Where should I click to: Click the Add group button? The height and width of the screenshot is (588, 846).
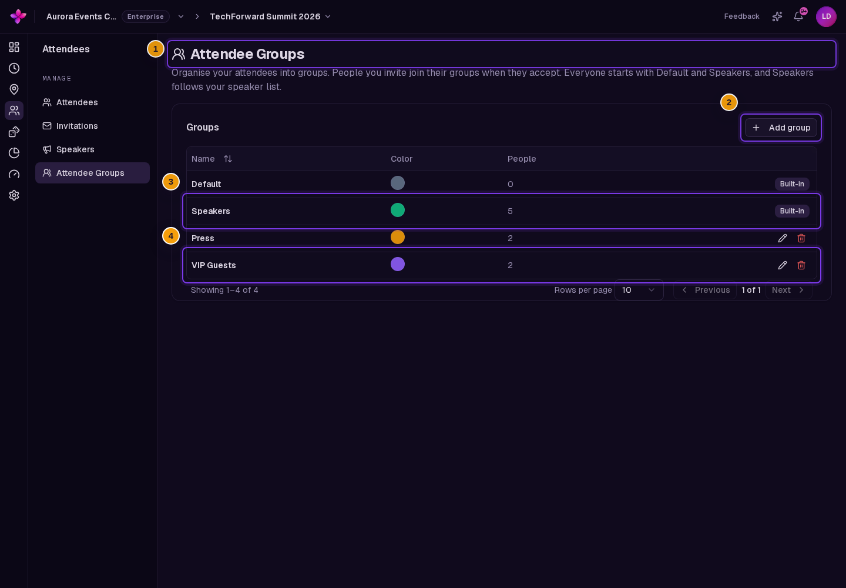(781, 128)
